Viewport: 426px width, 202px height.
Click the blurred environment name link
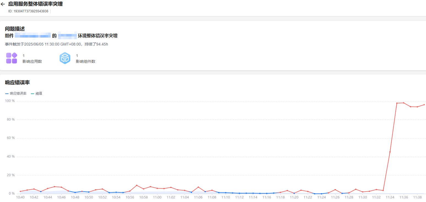[x=67, y=36]
